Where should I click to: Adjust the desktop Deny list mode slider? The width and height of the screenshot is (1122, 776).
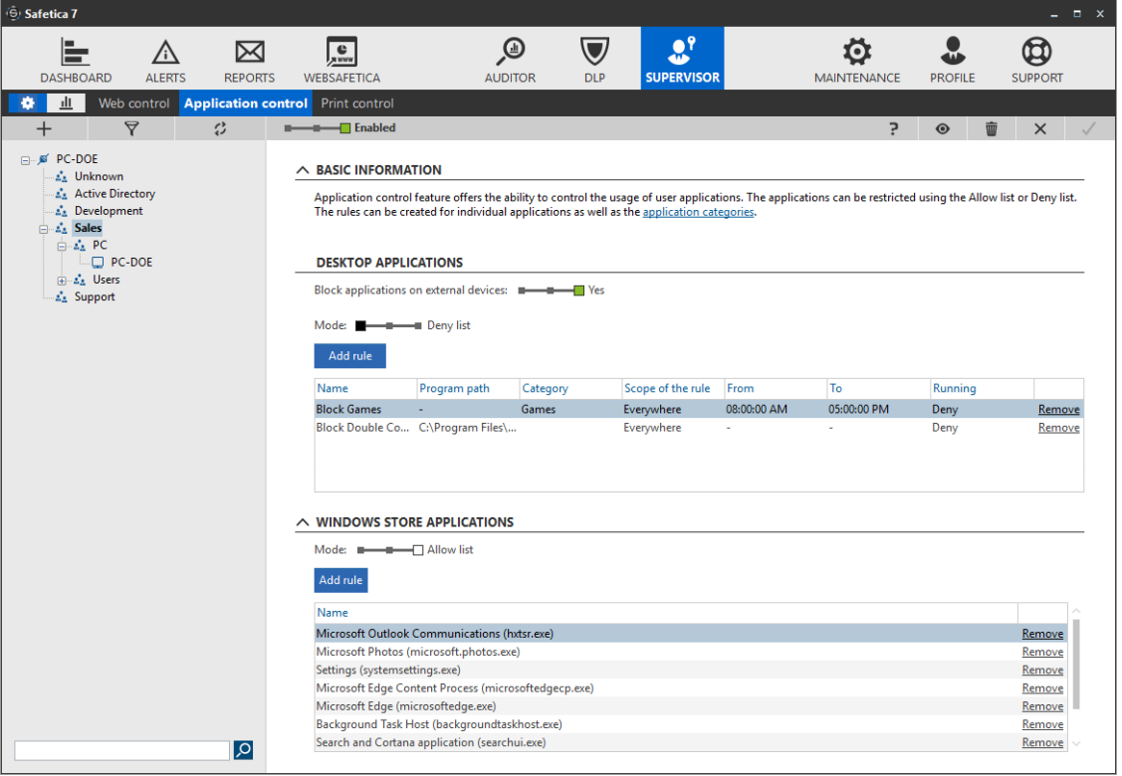point(388,325)
